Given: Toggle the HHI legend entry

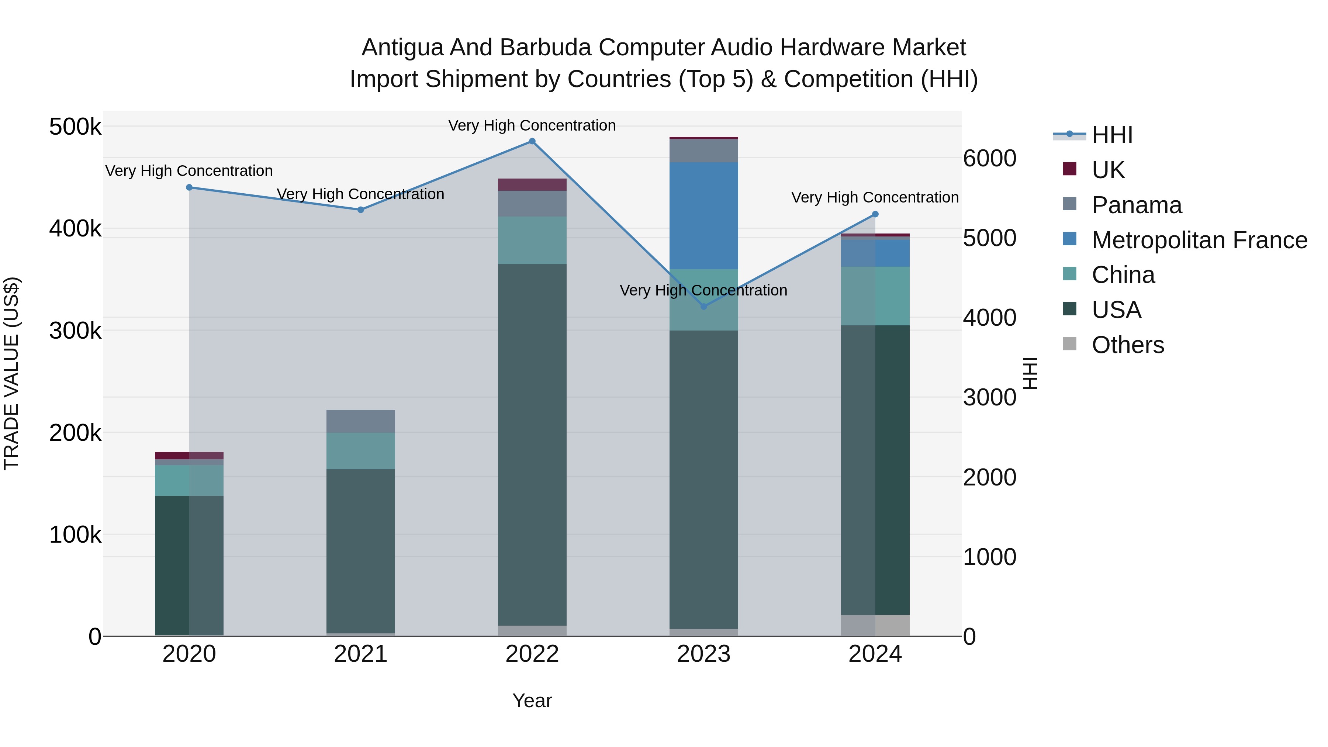Looking at the screenshot, I should pos(1093,135).
